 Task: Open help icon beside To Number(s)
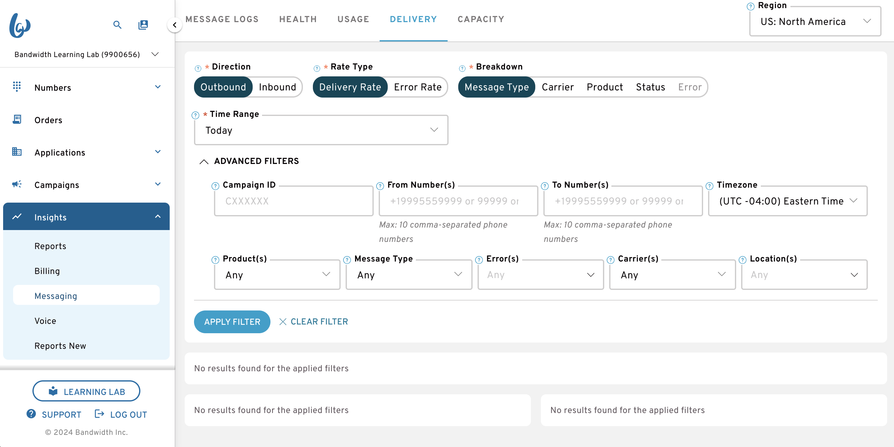point(545,186)
